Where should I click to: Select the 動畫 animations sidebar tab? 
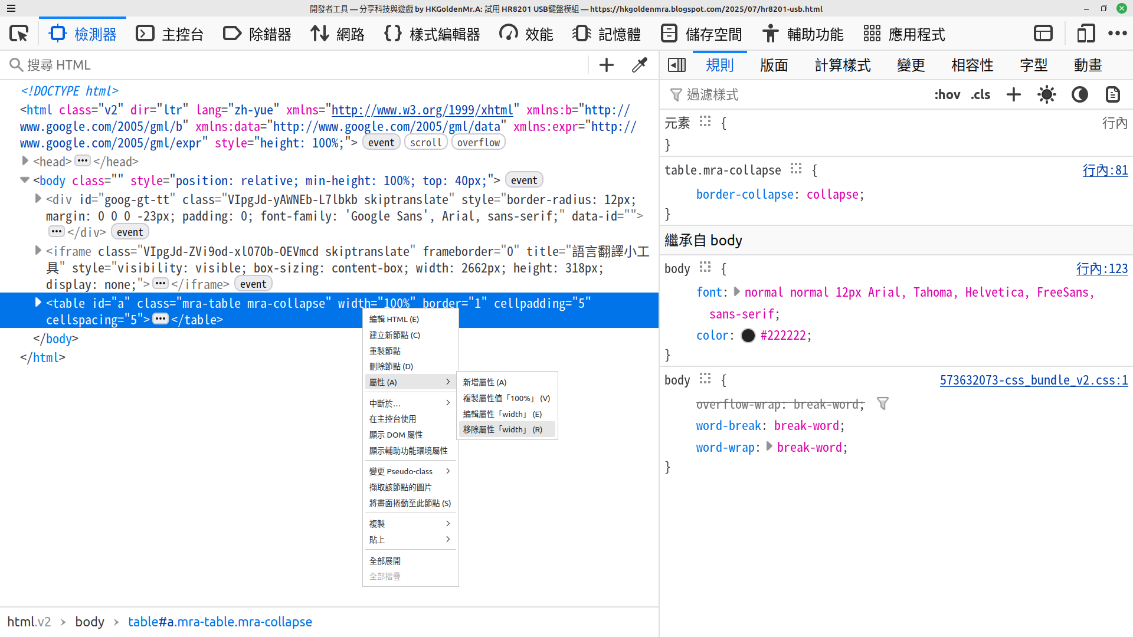(x=1088, y=65)
